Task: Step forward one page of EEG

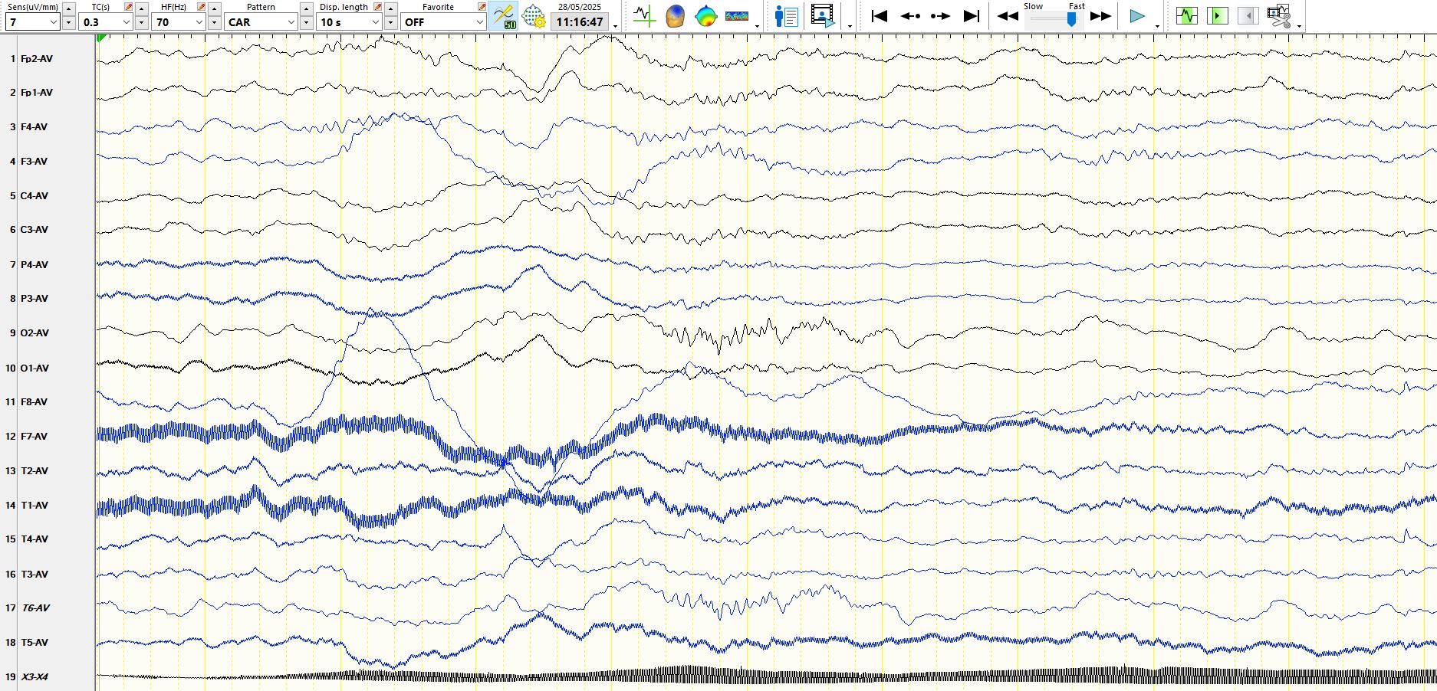Action: pos(940,16)
